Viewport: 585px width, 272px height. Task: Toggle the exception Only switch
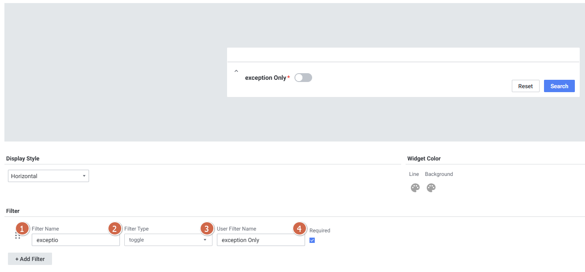(x=303, y=78)
